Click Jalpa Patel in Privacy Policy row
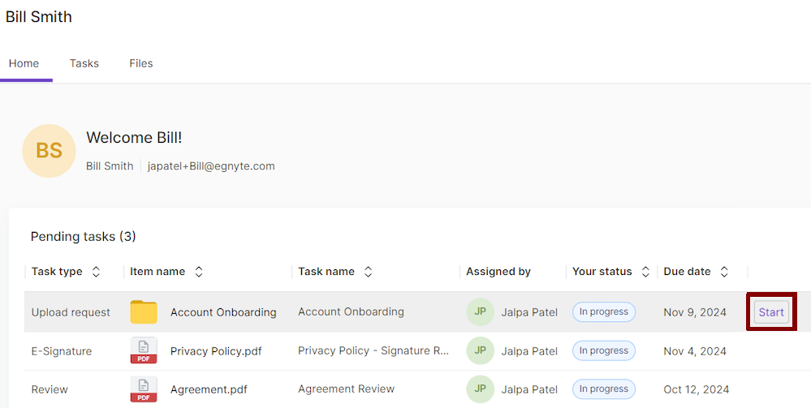This screenshot has width=811, height=408. click(x=529, y=351)
